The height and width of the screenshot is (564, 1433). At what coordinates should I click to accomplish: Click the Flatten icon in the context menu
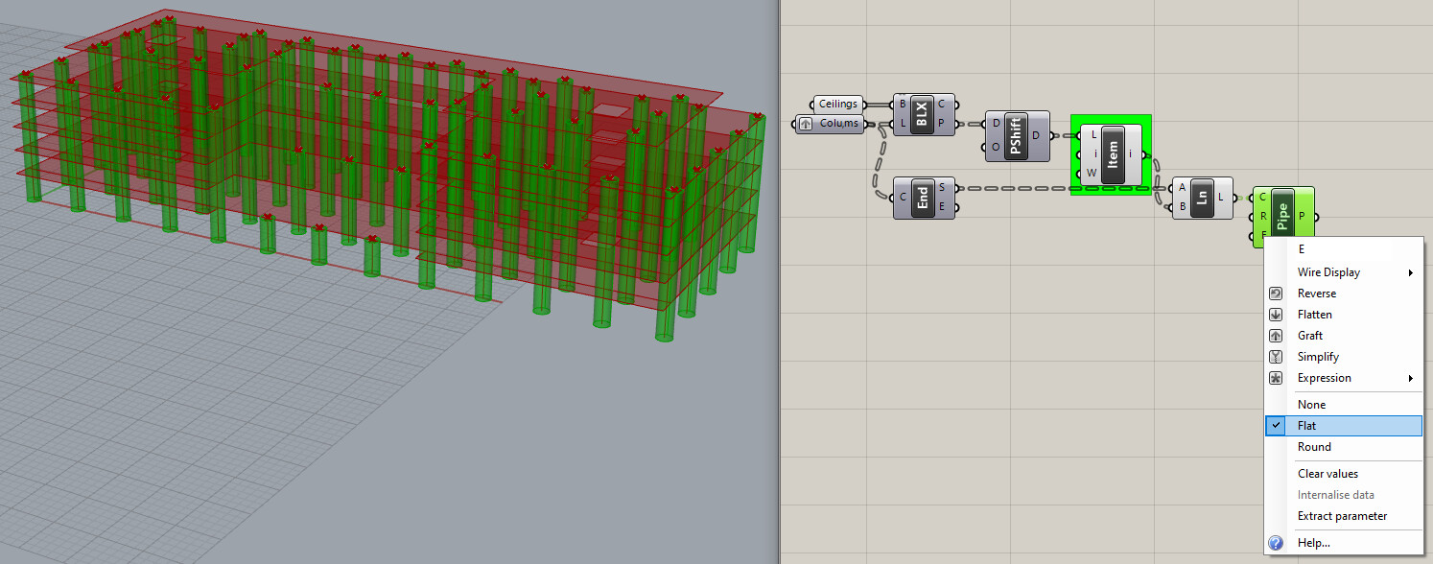click(1276, 314)
